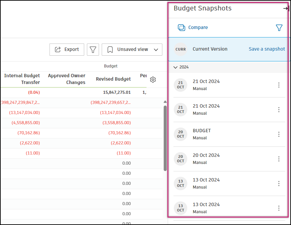Screen dimensions: 291x225
Task: Click Save a snapshot link
Action: [x=266, y=49]
